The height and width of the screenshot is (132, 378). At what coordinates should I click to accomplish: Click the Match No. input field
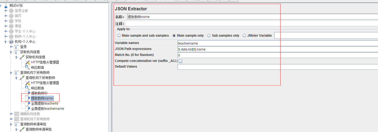tap(278, 55)
